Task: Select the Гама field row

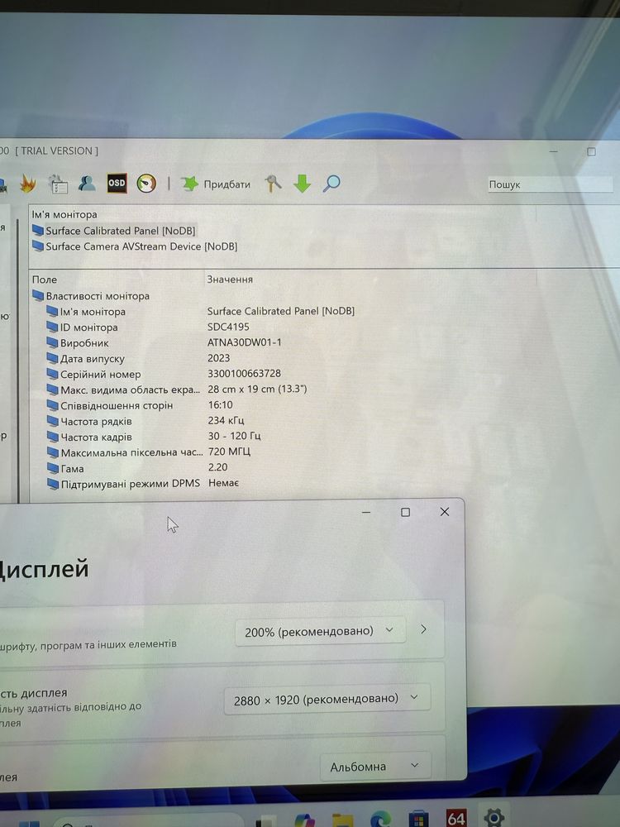Action: (65, 468)
